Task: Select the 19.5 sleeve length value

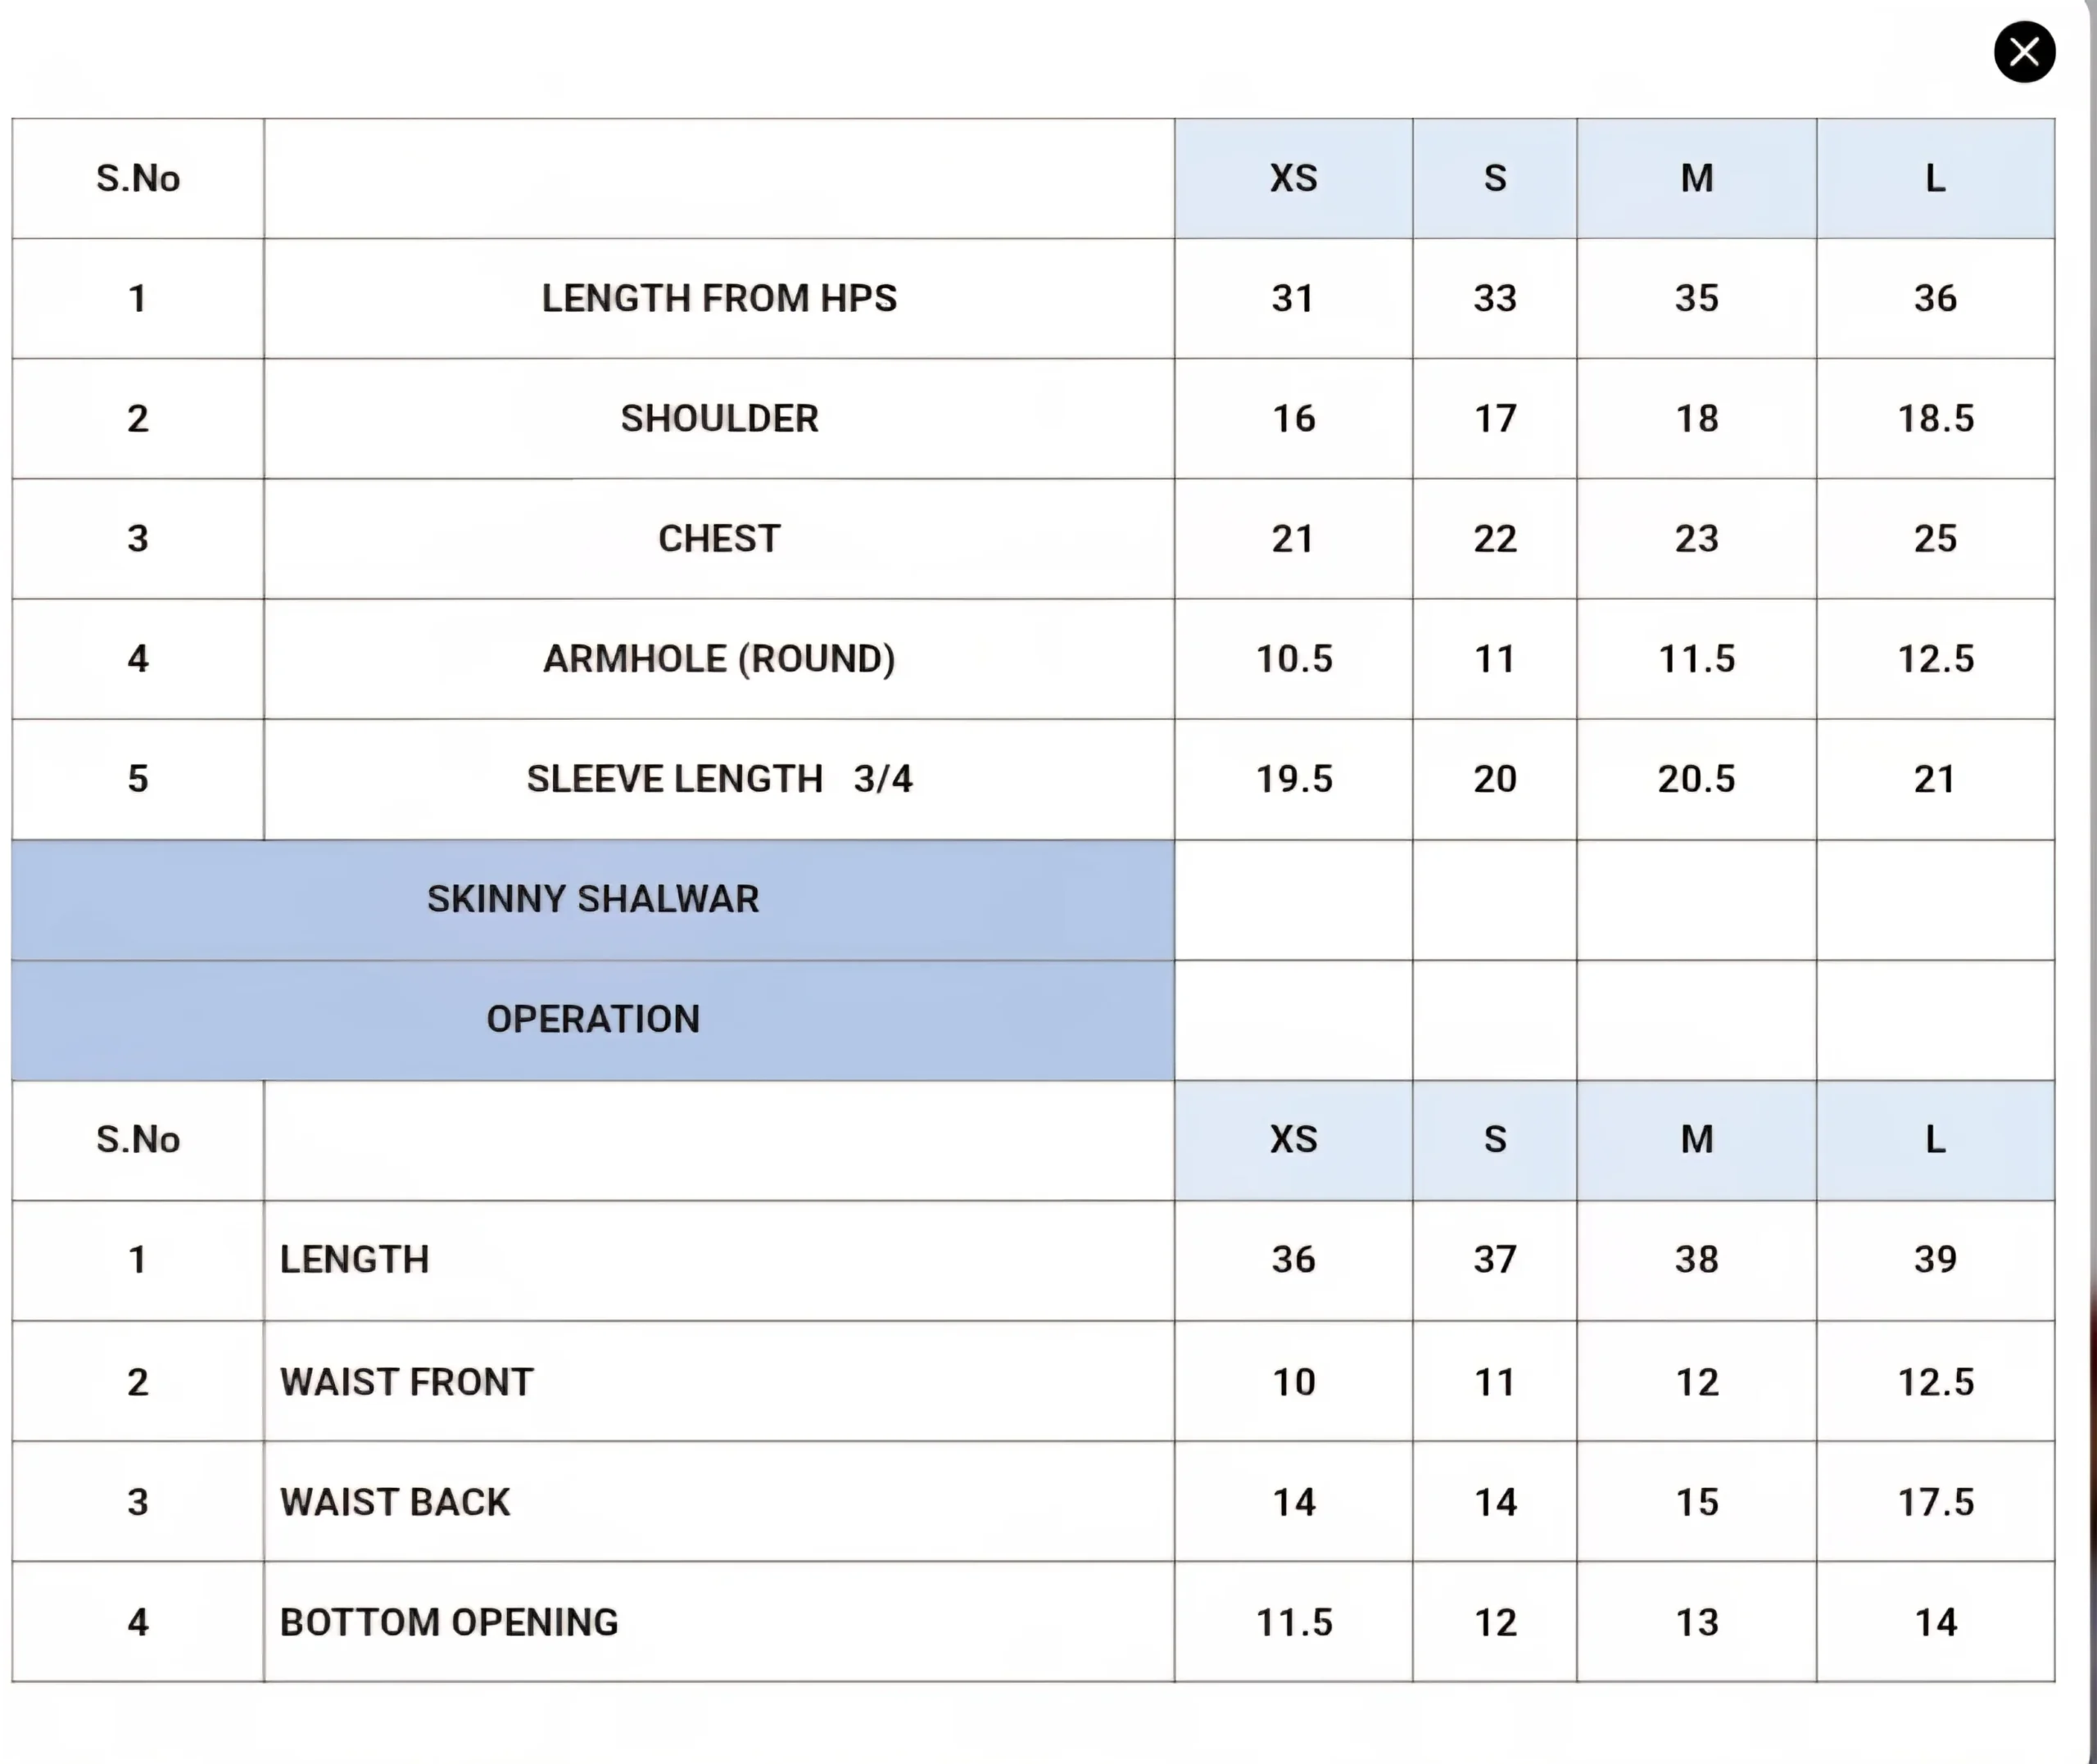Action: (x=1294, y=779)
